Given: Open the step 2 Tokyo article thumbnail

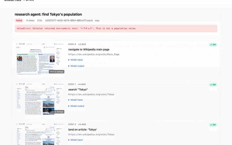Looking at the screenshot, I should click(x=40, y=134).
